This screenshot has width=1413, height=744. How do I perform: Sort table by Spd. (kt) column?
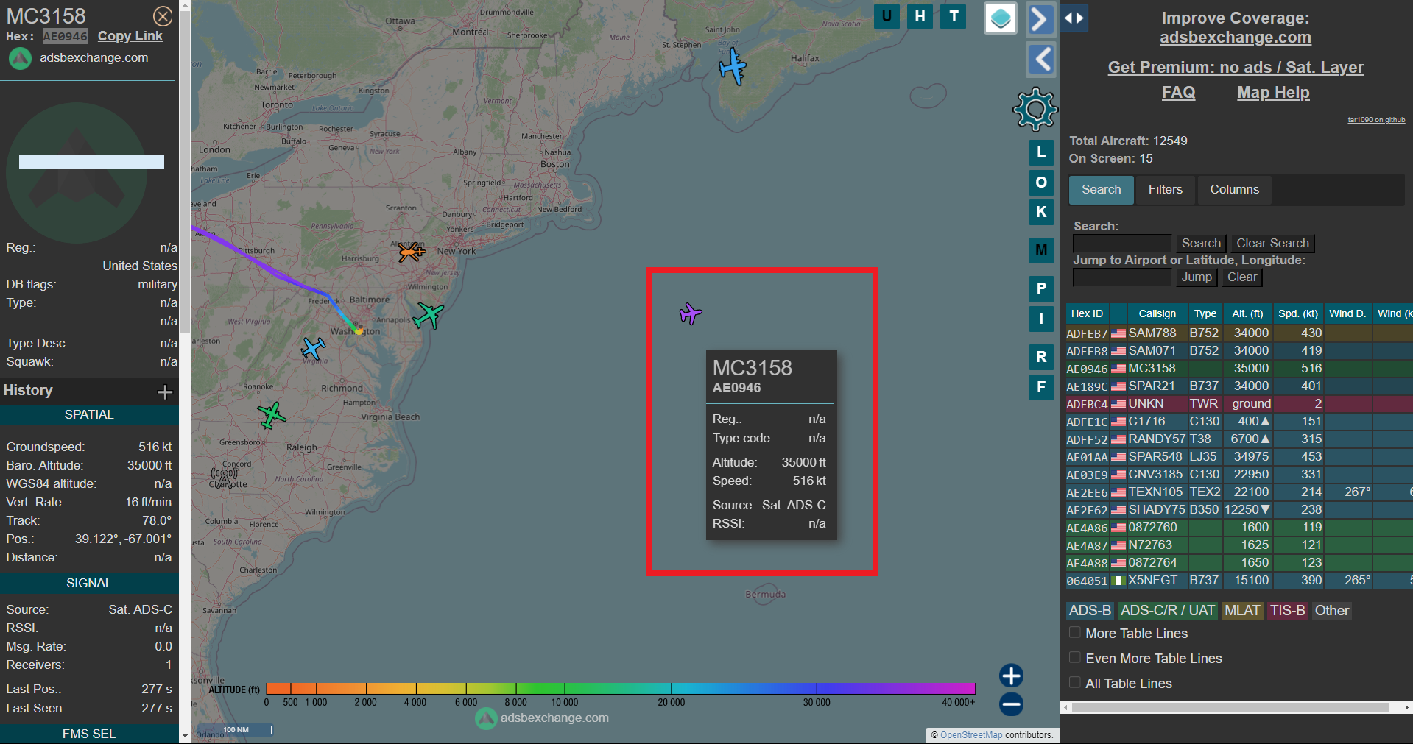(x=1297, y=314)
